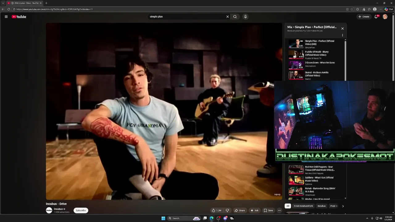The image size is (395, 222).
Task: Open the Incubus channel avatar
Action: coord(49,210)
